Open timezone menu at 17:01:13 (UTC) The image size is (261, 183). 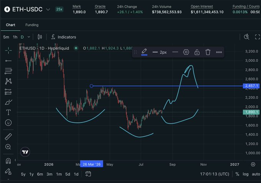215,174
